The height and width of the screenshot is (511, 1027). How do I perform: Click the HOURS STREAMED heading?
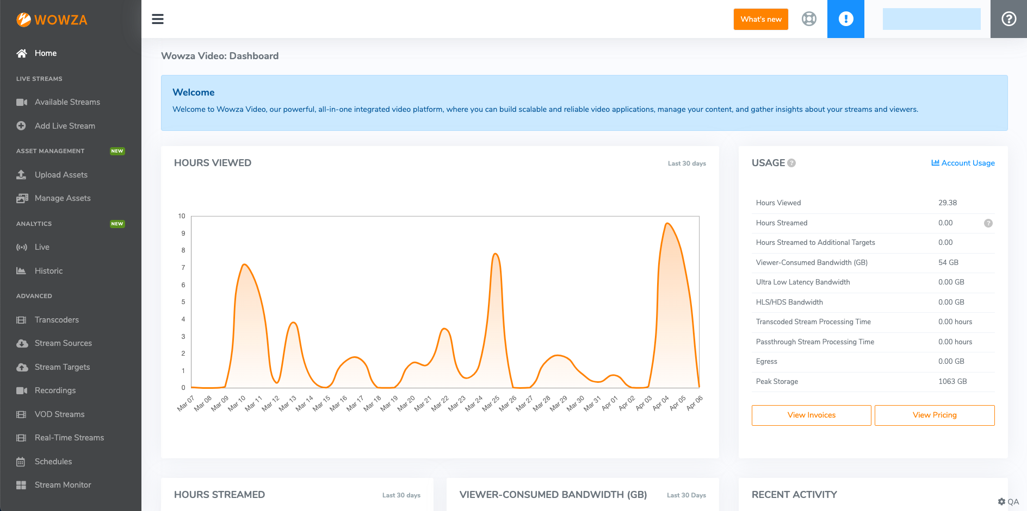pyautogui.click(x=219, y=495)
